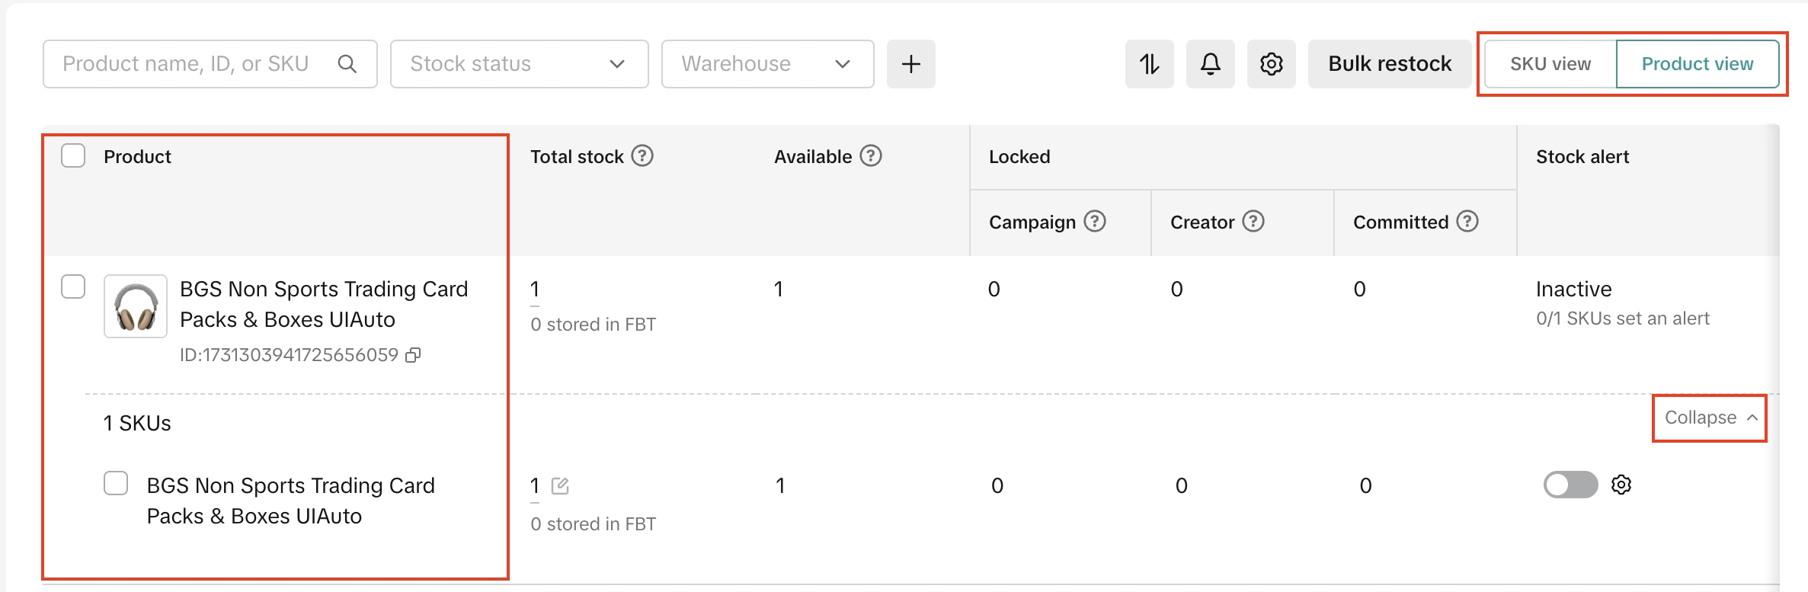Enable the SKU stock alert toggle
The image size is (1808, 592).
pyautogui.click(x=1570, y=485)
